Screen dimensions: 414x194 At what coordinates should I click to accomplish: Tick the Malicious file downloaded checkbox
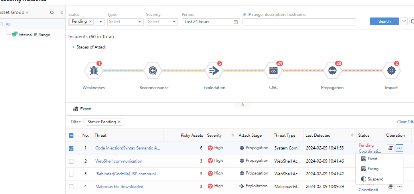click(x=71, y=186)
